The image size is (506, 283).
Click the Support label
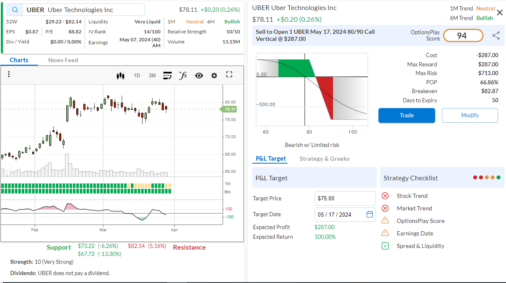point(59,247)
